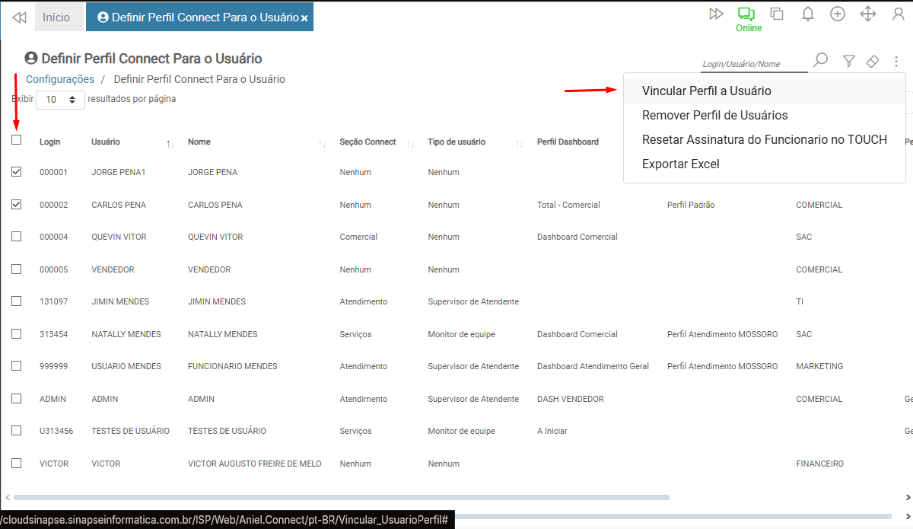Switch to the Início tab

pyautogui.click(x=56, y=17)
